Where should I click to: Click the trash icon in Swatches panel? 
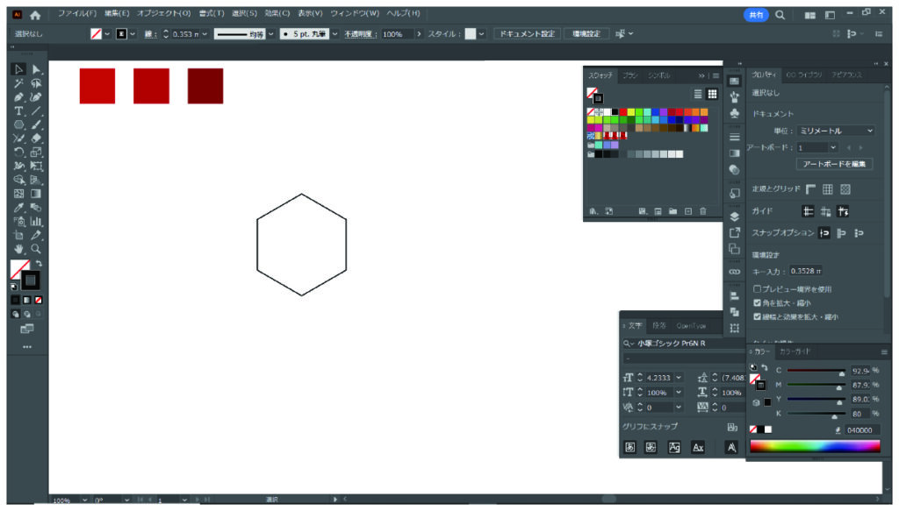point(703,211)
